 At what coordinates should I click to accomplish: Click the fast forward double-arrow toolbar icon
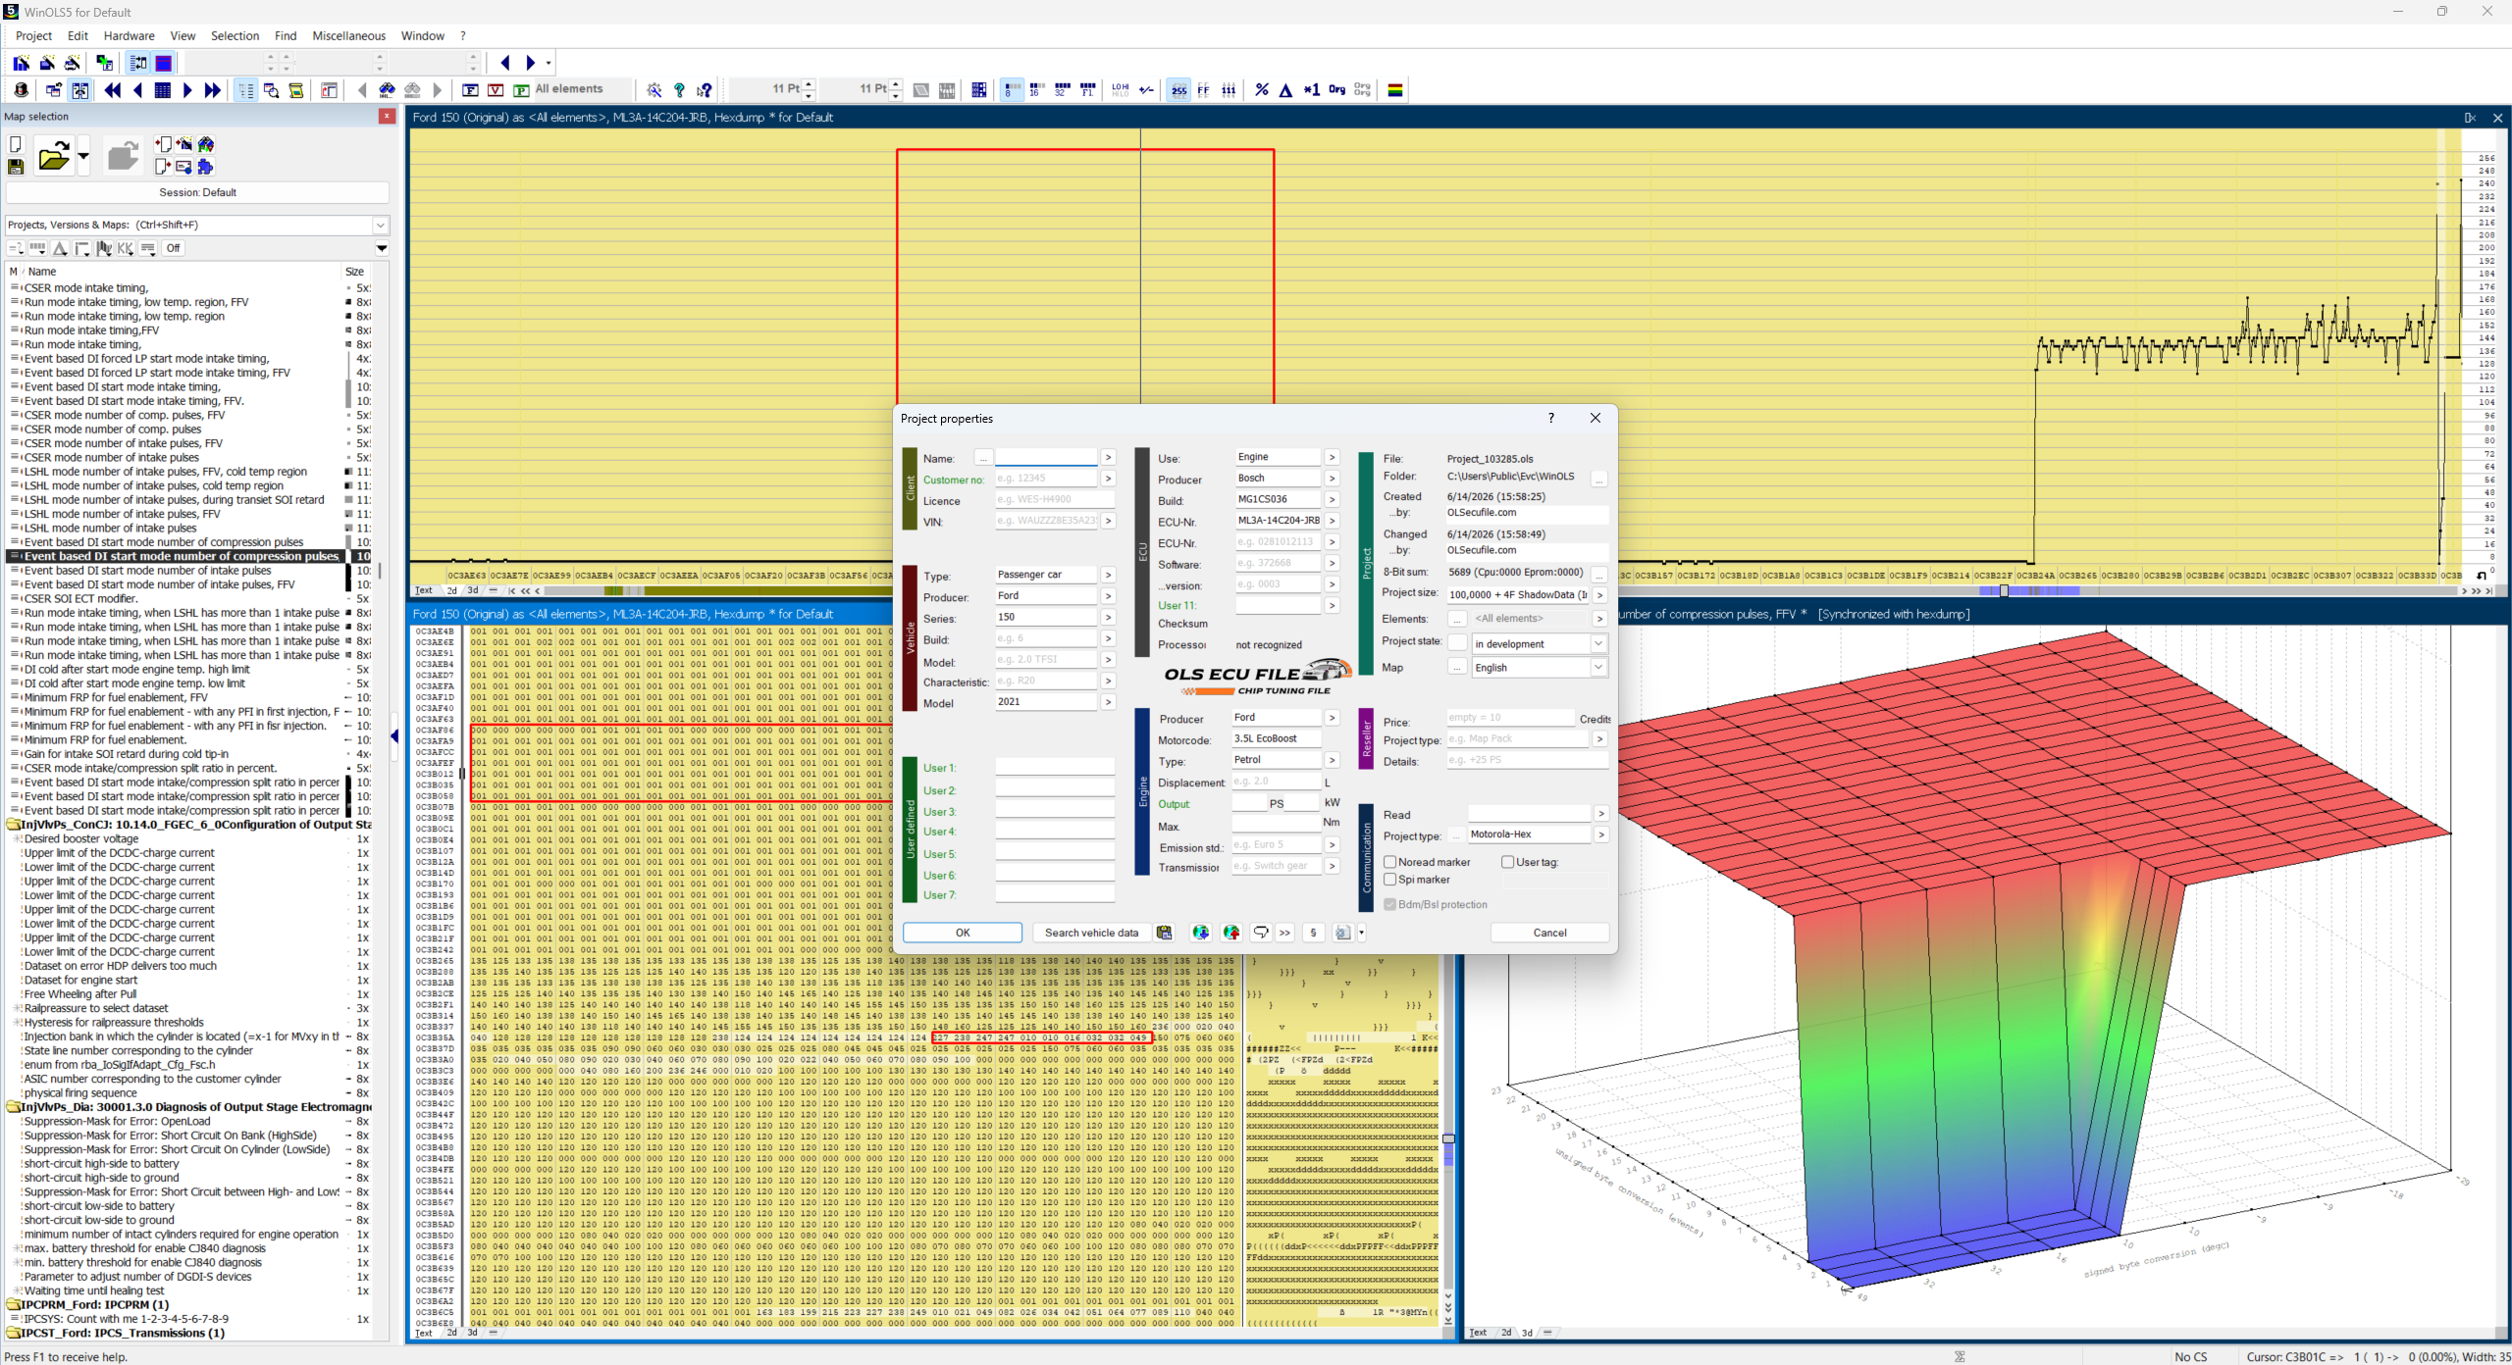(x=213, y=90)
